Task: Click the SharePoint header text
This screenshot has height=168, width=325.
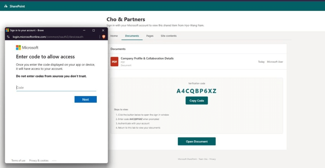Action: pyautogui.click(x=17, y=6)
